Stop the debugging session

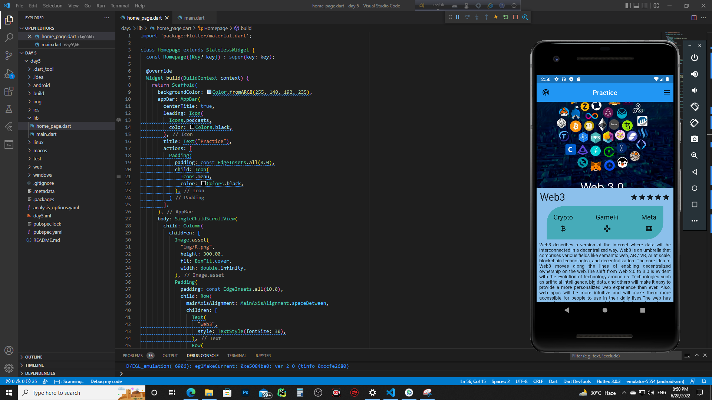(515, 17)
